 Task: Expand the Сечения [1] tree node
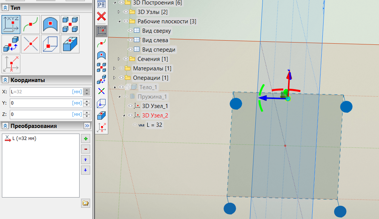(x=119, y=59)
